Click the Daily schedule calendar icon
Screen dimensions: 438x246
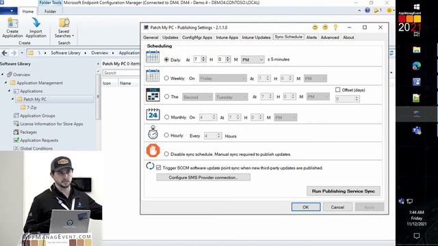pyautogui.click(x=153, y=57)
